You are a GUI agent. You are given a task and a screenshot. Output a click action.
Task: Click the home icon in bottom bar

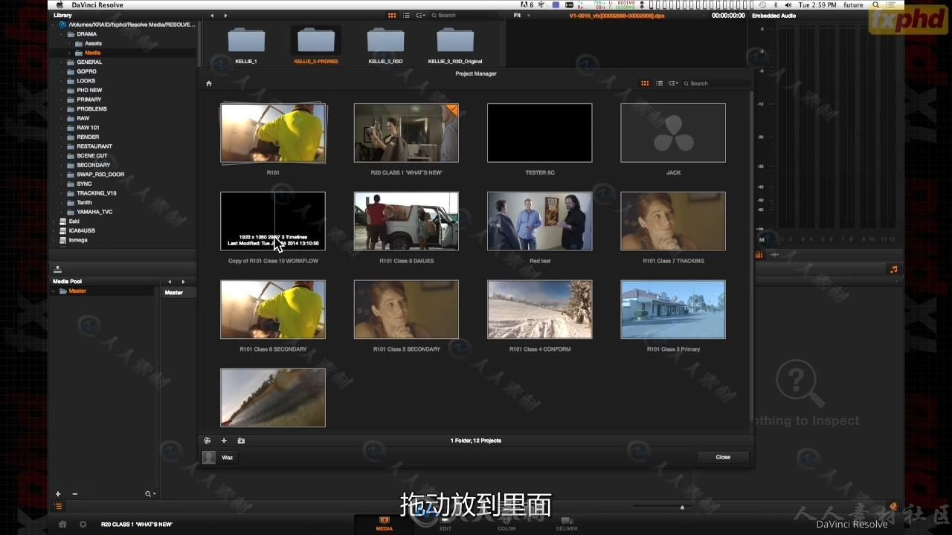click(62, 524)
